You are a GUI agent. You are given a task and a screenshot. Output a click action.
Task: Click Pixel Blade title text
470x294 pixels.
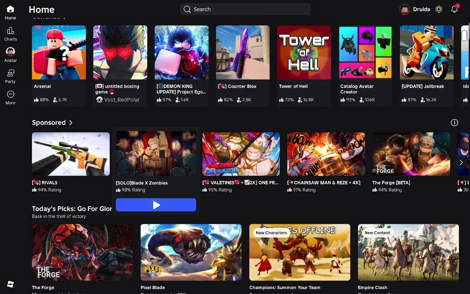(153, 287)
